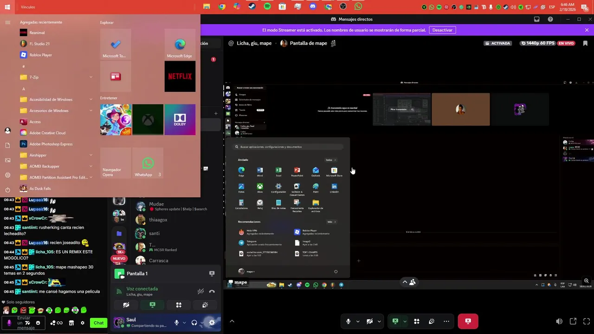The height and width of the screenshot is (334, 594).
Task: Click the Windows Start button
Action: (x=7, y=7)
